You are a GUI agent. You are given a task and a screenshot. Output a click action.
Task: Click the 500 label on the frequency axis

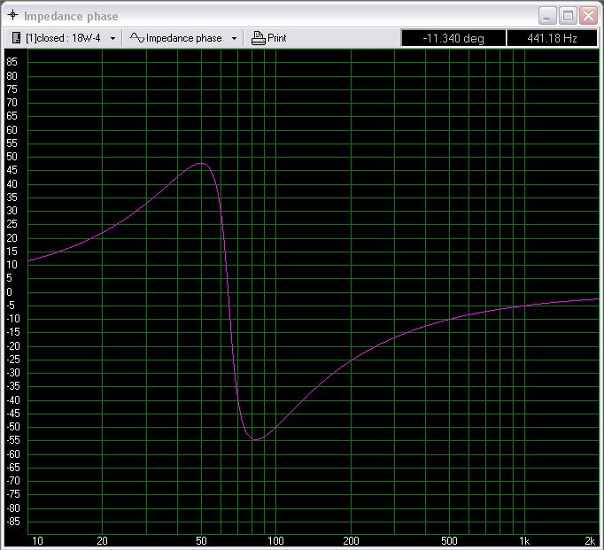pos(449,541)
